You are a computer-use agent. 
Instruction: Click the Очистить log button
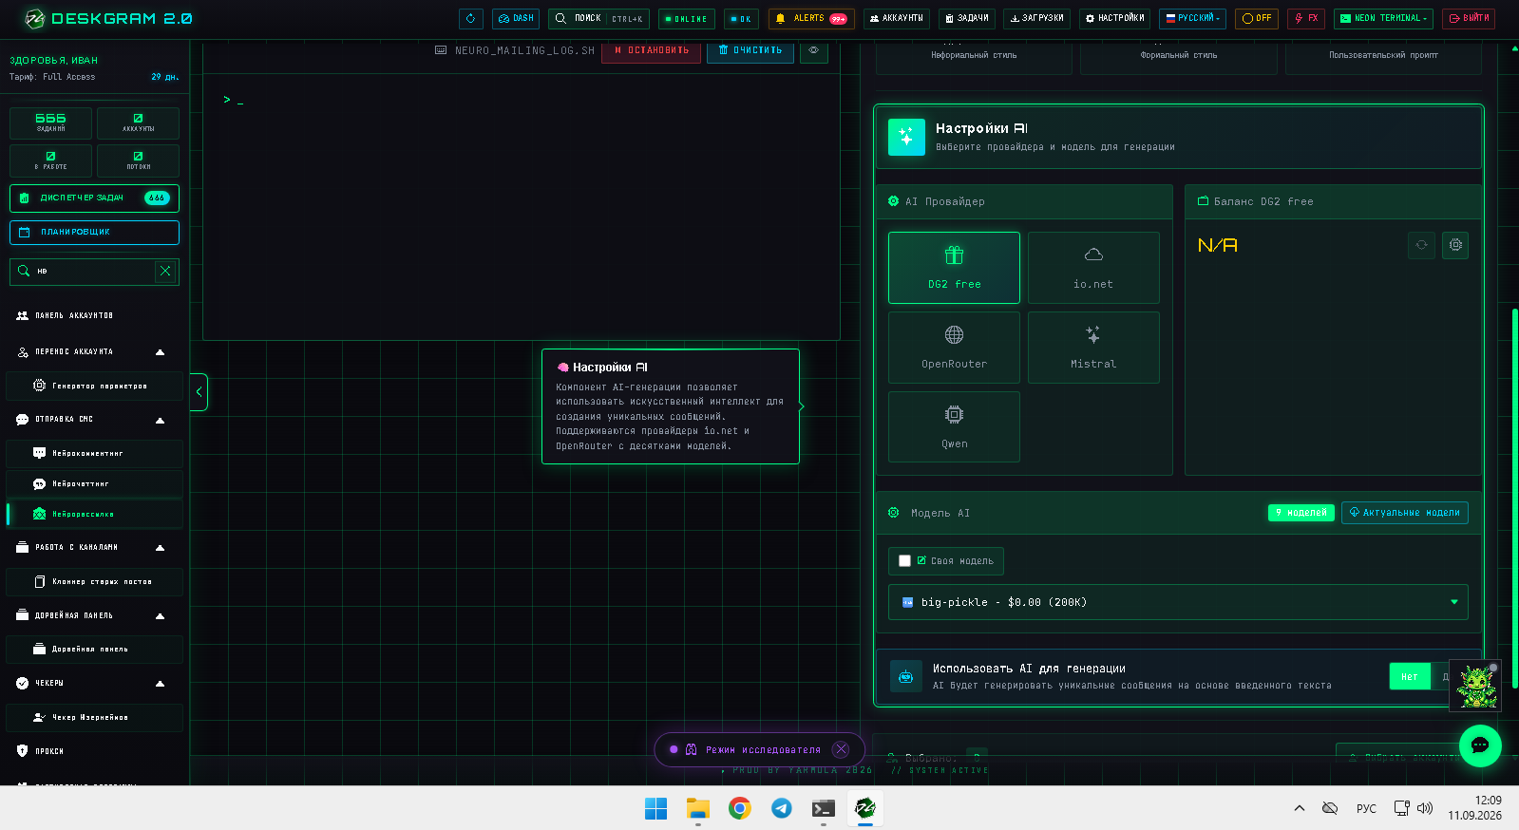pyautogui.click(x=750, y=50)
